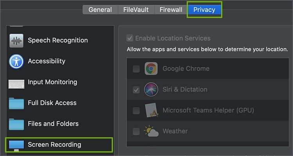Image resolution: width=293 pixels, height=156 pixels.
Task: Open the FileVault tab
Action: 136,10
